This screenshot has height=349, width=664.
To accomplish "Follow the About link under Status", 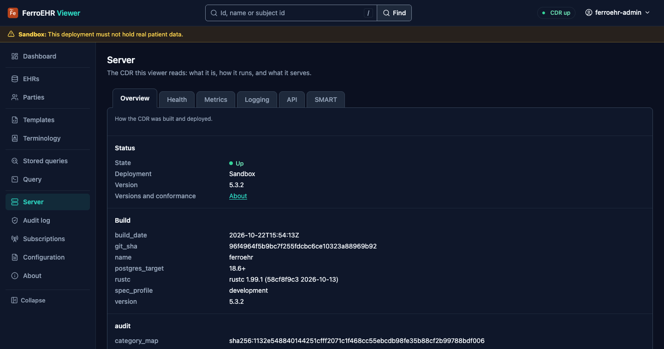I will 238,196.
